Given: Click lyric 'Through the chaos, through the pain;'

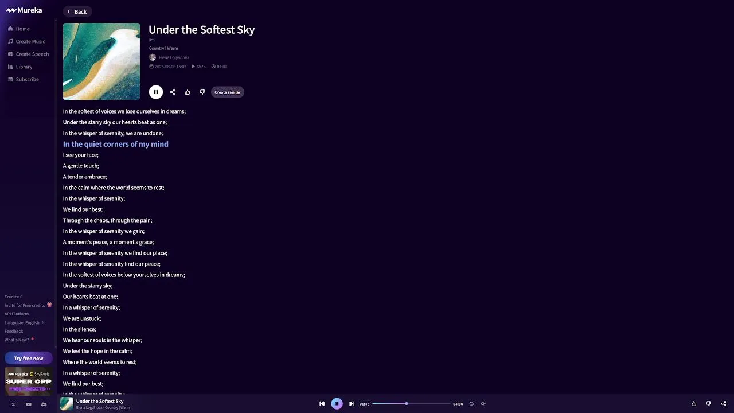Looking at the screenshot, I should pos(108,220).
